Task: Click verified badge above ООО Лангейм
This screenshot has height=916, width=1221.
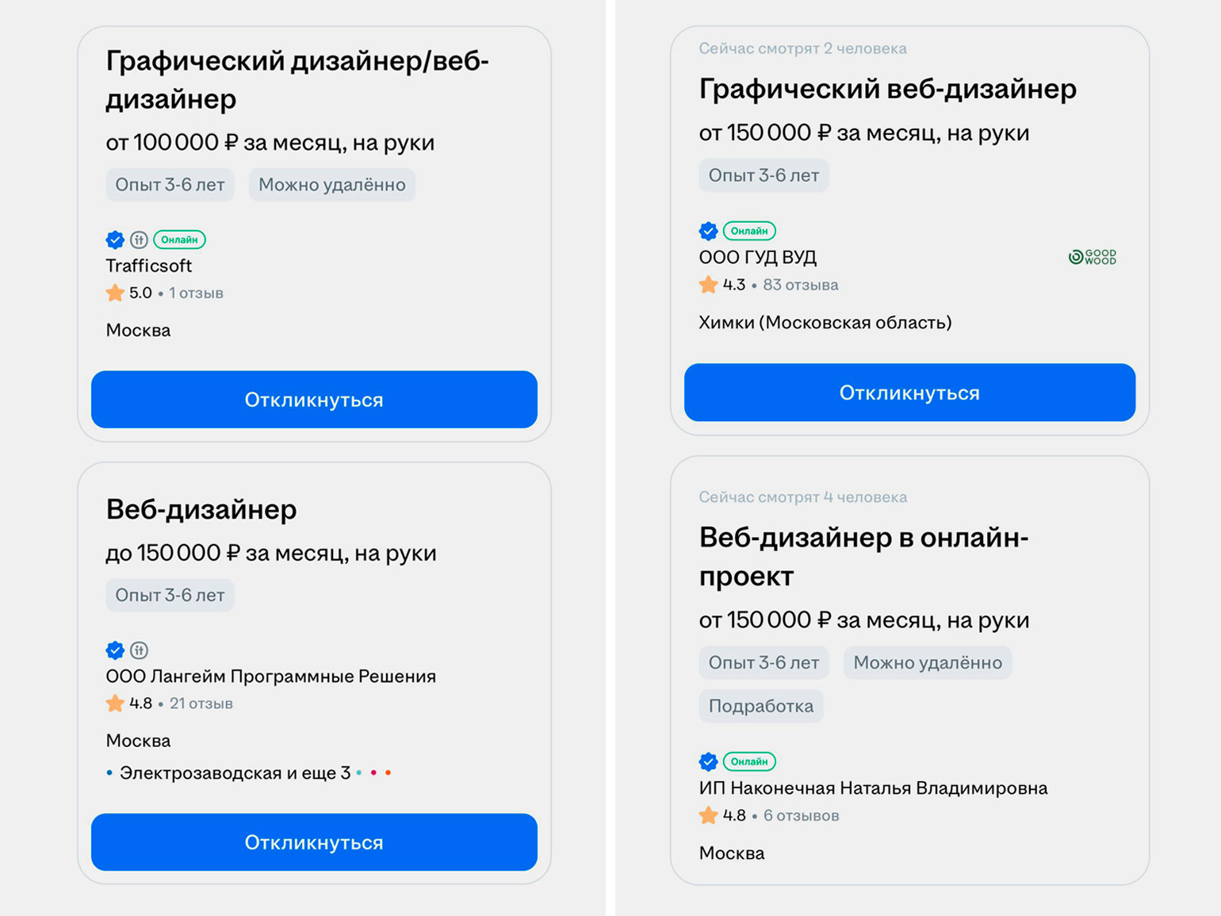Action: tap(115, 650)
